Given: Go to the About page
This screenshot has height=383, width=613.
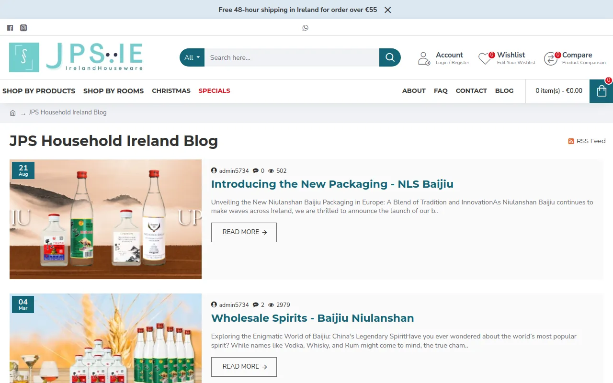Looking at the screenshot, I should 414,91.
